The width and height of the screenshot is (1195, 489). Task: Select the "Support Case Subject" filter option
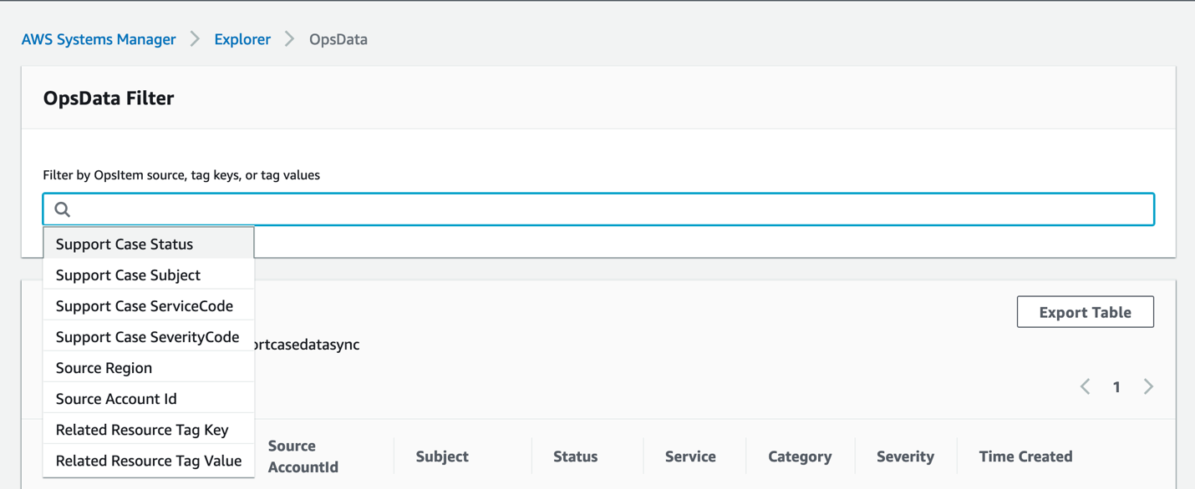pyautogui.click(x=127, y=275)
